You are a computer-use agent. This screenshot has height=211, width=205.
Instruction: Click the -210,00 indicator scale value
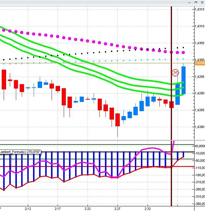pyautogui.click(x=200, y=182)
